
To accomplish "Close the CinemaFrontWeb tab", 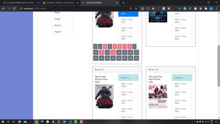I will point(117,3).
